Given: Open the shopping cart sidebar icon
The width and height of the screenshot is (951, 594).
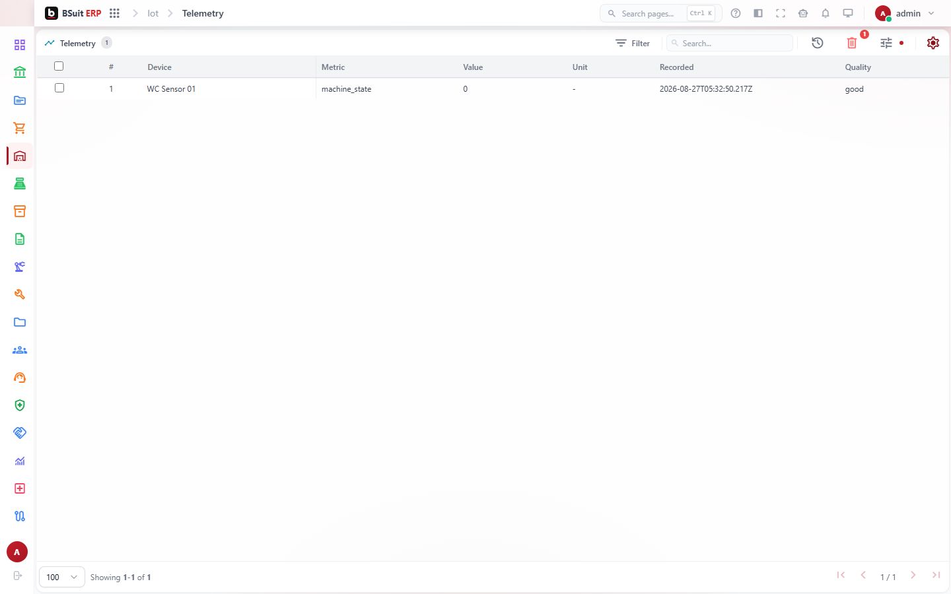Looking at the screenshot, I should (20, 128).
